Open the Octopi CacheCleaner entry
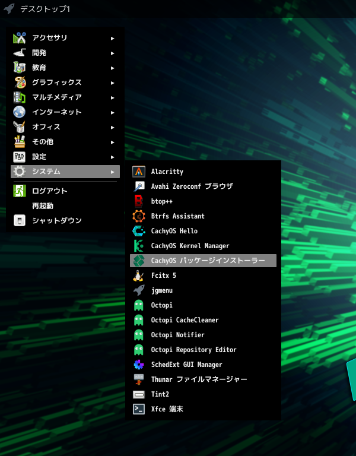356x456 pixels. click(185, 320)
